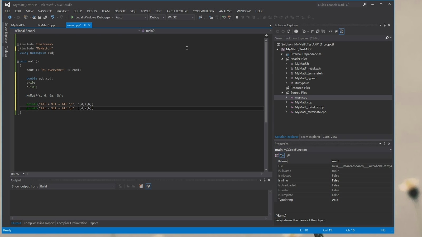This screenshot has height=237, width=422.
Task: Click the View Code icon in Solution Explorer
Action: pos(330,31)
